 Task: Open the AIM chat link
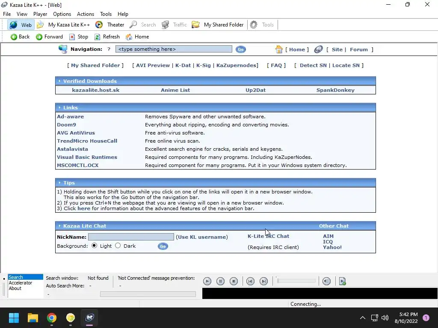coord(328,236)
